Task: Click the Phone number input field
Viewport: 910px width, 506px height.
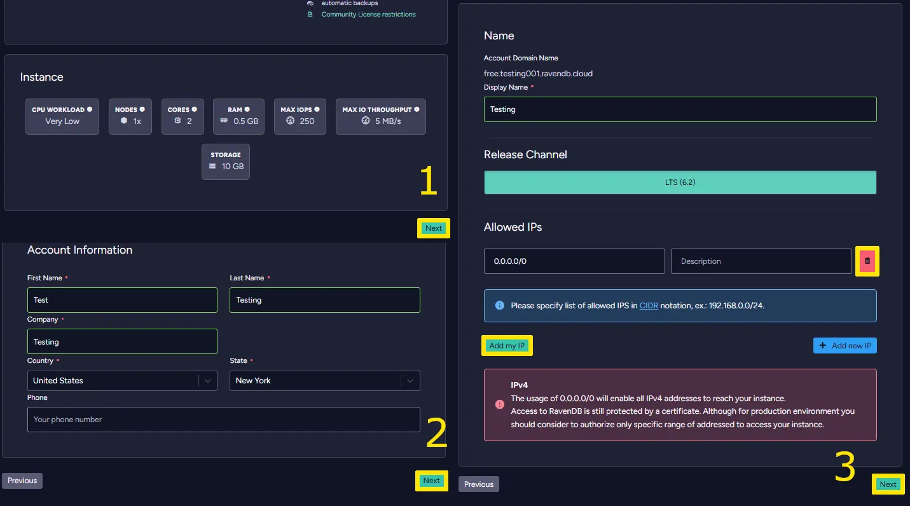Action: point(224,420)
